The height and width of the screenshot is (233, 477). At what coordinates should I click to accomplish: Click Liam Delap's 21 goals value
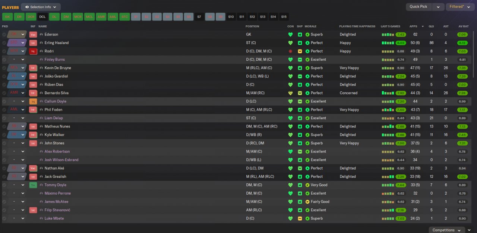pos(431,118)
